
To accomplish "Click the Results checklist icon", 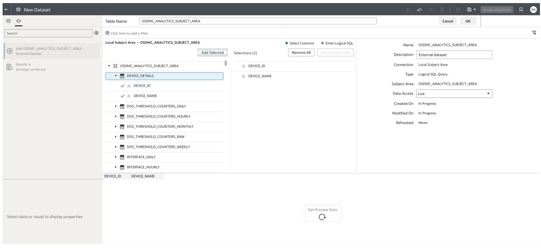I will coord(10,67).
